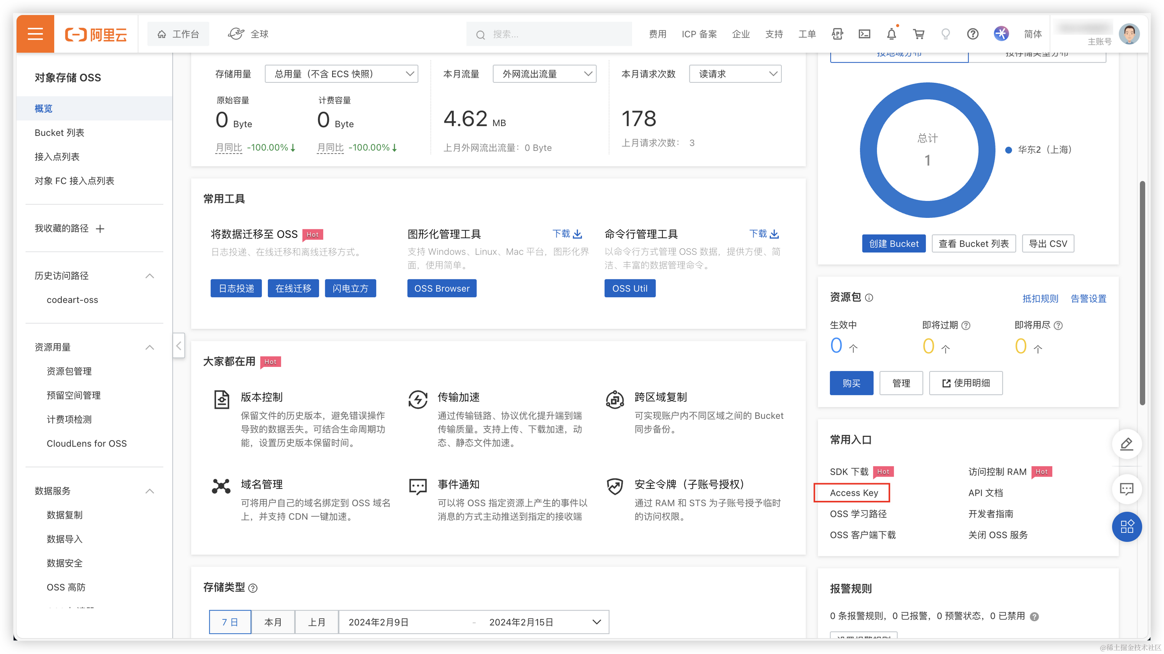This screenshot has width=1164, height=654.
Task: Open the notification bell icon
Action: pos(891,34)
